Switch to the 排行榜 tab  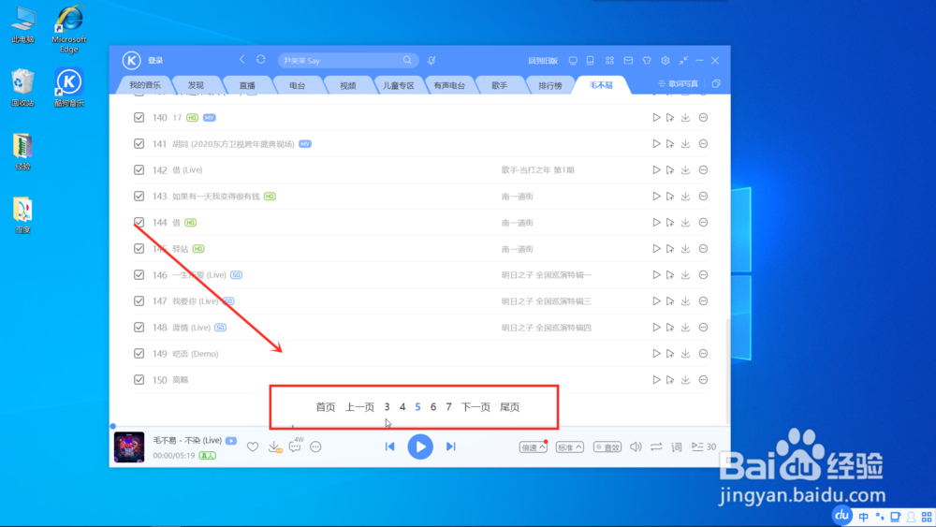point(549,85)
